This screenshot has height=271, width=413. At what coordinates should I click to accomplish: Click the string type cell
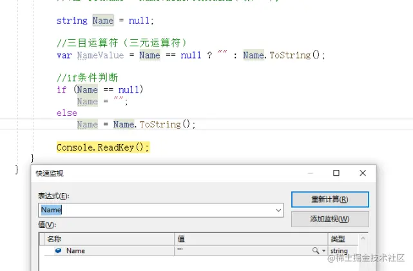(343, 251)
